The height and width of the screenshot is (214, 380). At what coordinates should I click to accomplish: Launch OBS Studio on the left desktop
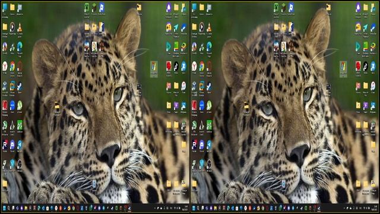[20, 164]
